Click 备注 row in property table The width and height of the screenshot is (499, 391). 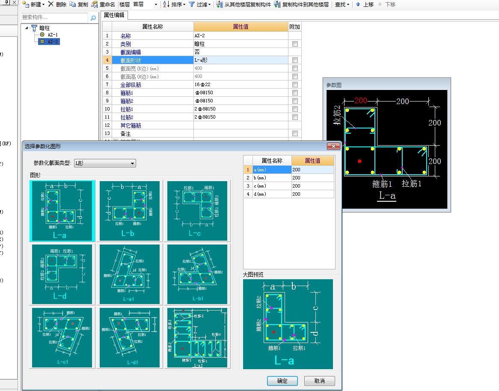tap(202, 134)
